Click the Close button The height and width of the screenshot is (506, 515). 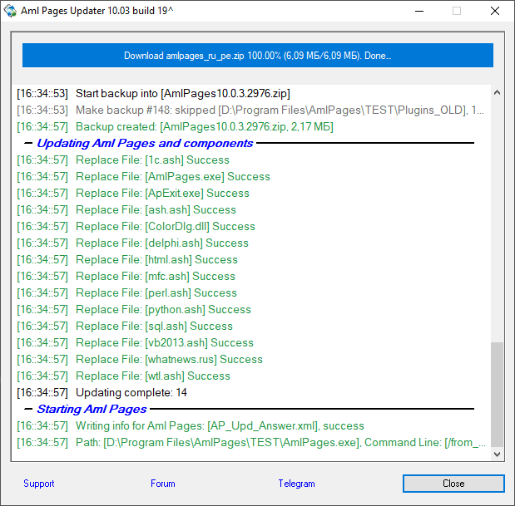click(453, 484)
